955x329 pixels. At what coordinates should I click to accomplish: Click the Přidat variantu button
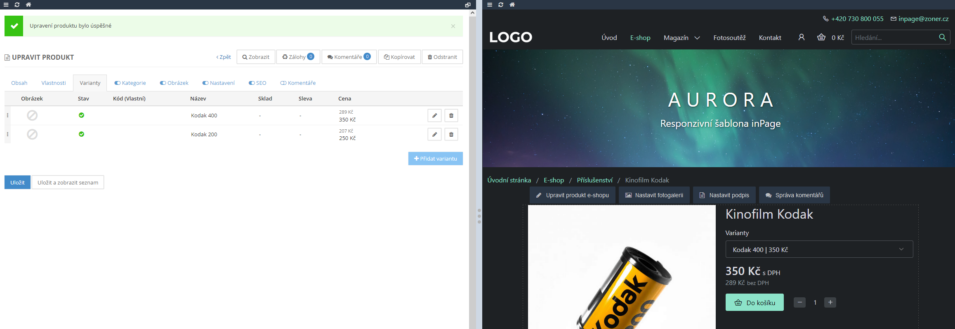click(435, 159)
